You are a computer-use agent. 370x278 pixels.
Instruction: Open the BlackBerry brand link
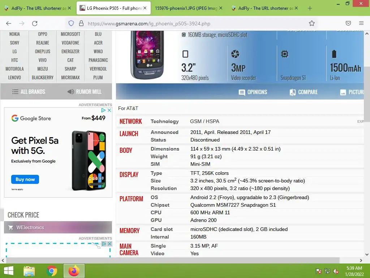click(43, 77)
